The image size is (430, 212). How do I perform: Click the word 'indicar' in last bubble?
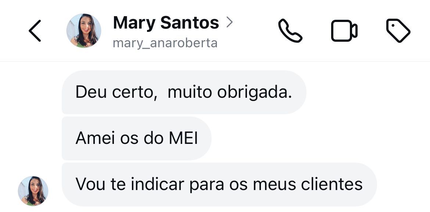[157, 185]
